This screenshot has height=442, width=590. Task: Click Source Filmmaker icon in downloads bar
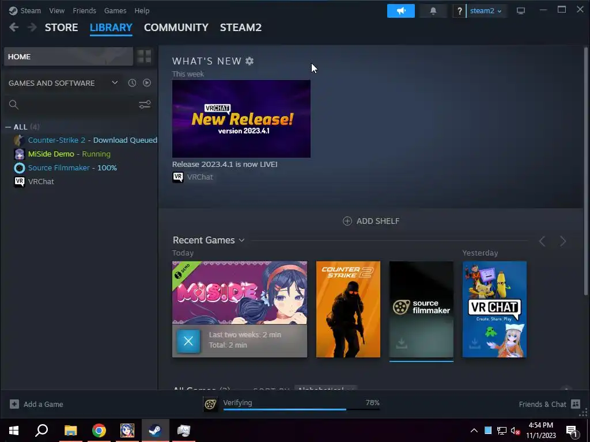tap(210, 404)
